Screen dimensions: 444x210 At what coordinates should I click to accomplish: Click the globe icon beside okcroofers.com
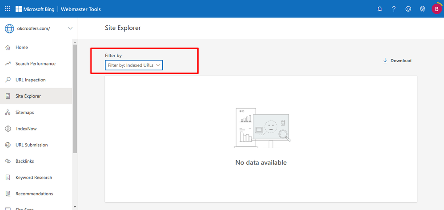9,28
